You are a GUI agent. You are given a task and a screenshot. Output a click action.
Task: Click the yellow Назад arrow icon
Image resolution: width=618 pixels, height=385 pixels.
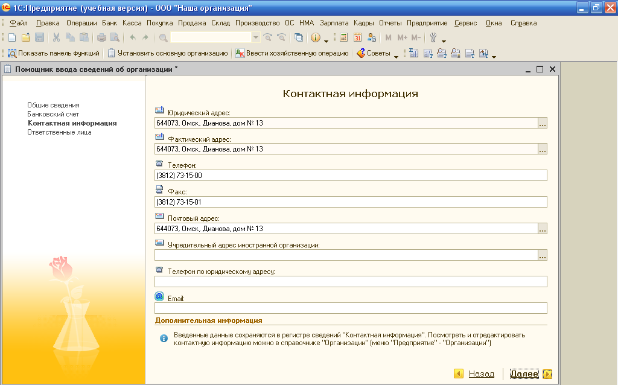(x=459, y=374)
